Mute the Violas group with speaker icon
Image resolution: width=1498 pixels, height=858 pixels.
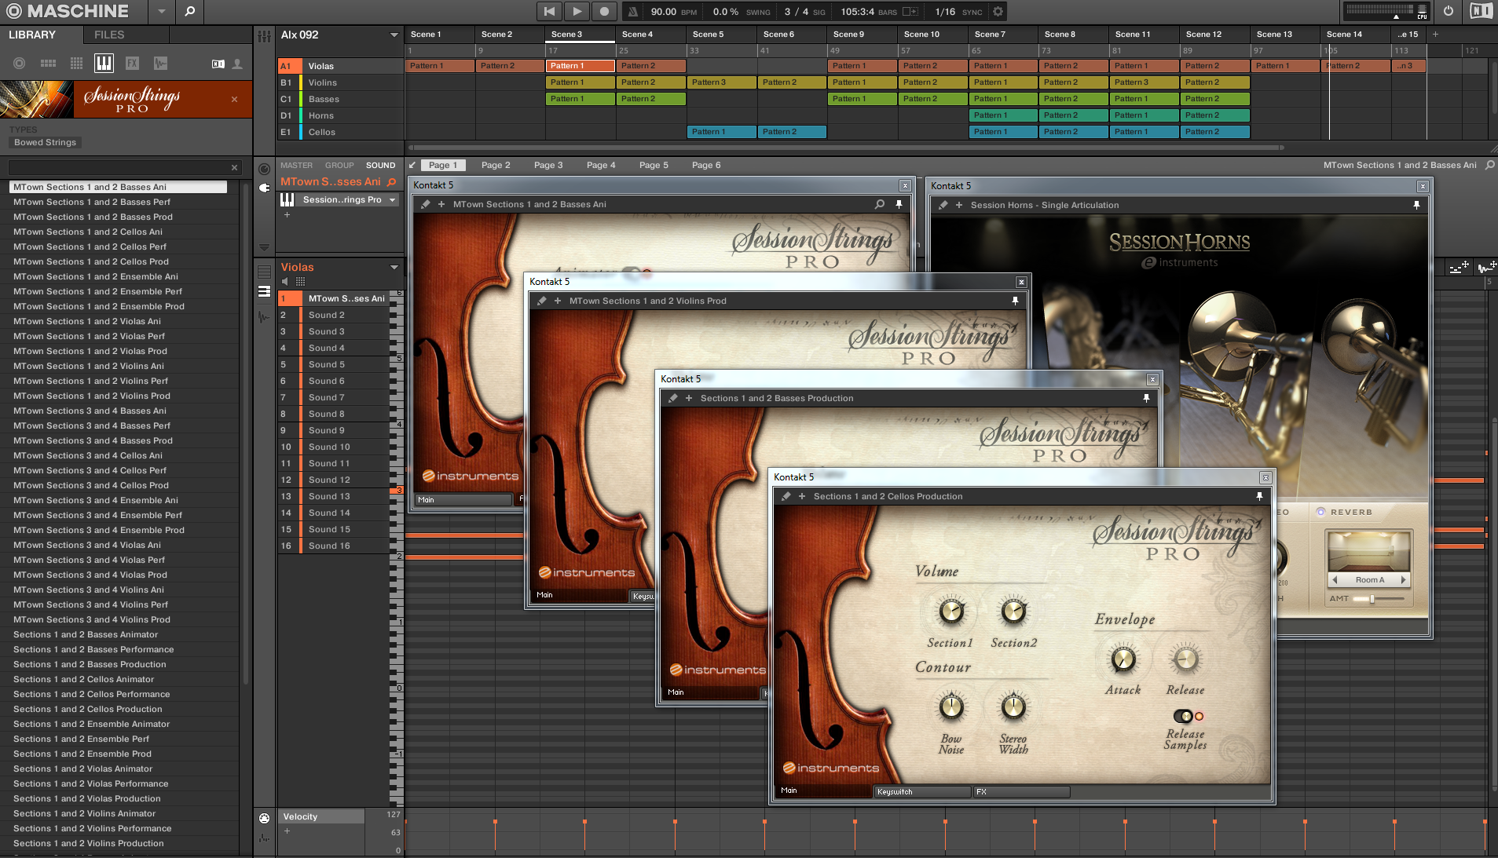tap(285, 281)
